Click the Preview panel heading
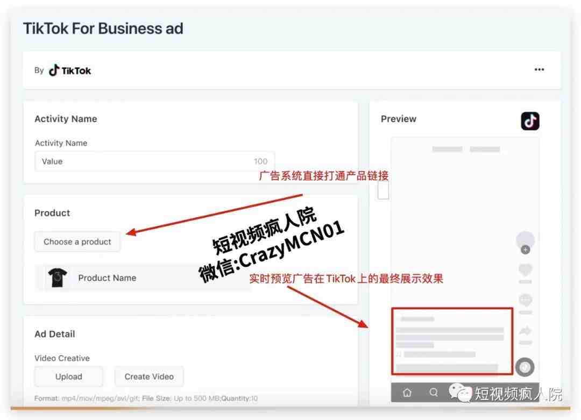 [x=398, y=119]
